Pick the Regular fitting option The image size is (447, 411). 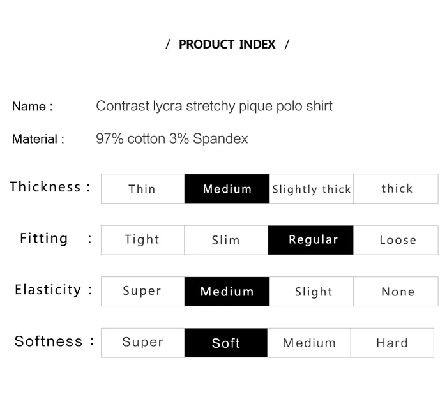tap(311, 240)
